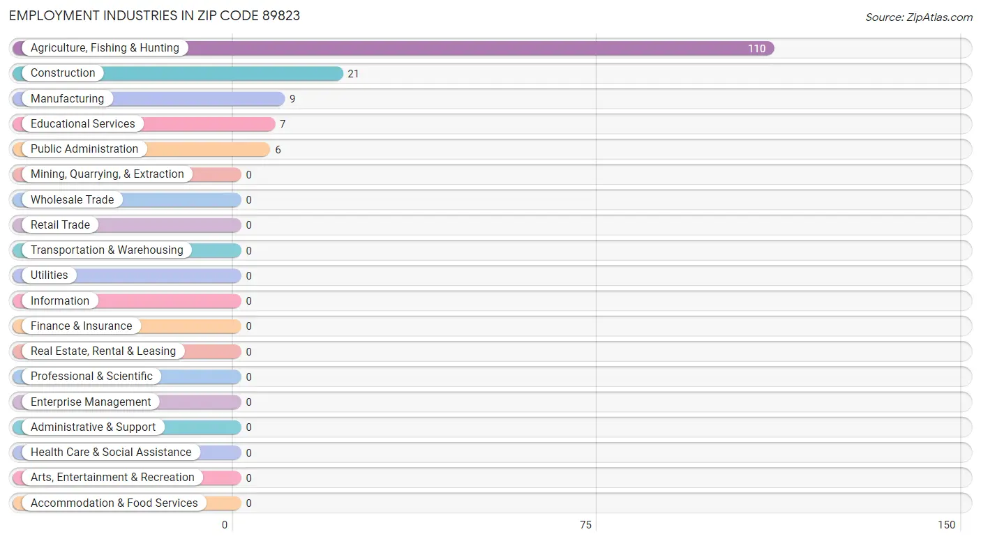Click the Manufacturing label
This screenshot has width=981, height=541.
click(x=67, y=99)
